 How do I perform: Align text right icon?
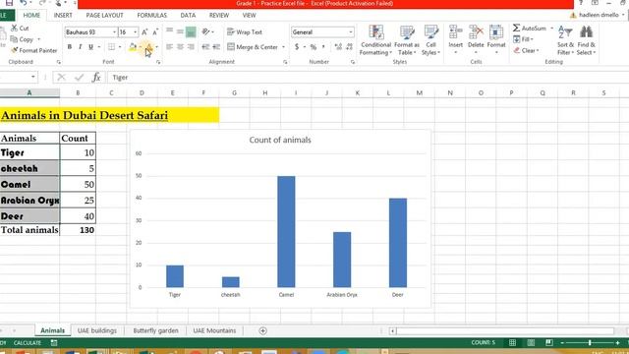[191, 47]
